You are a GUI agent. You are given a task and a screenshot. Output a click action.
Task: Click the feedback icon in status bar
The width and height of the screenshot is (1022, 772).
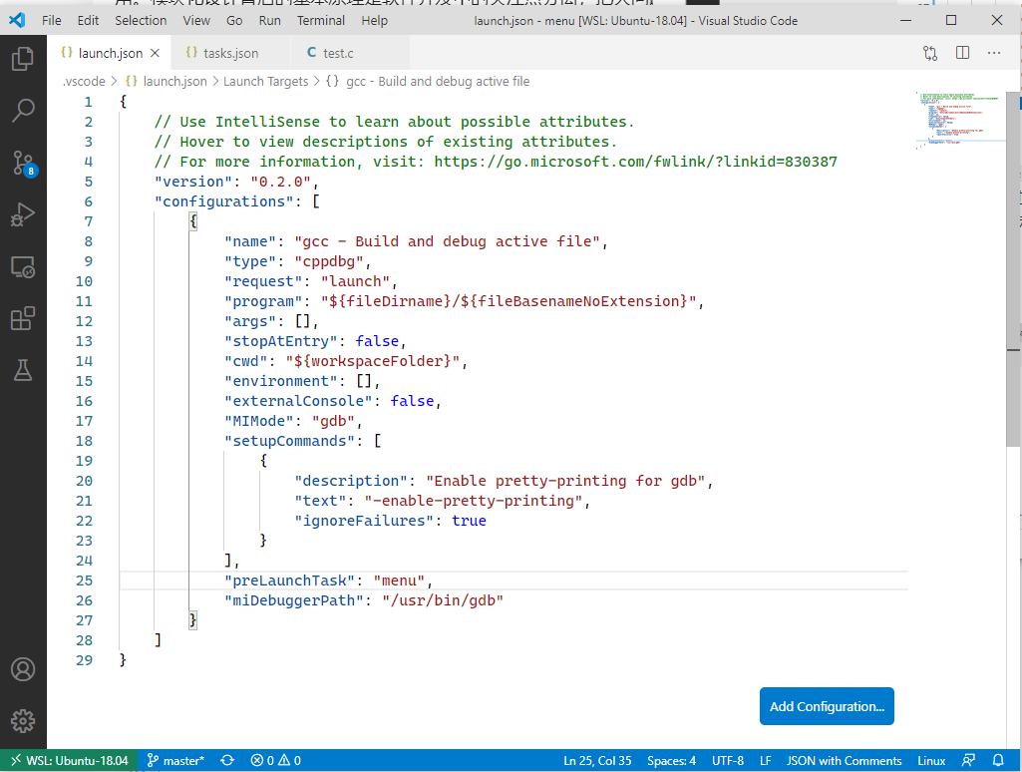tap(968, 760)
